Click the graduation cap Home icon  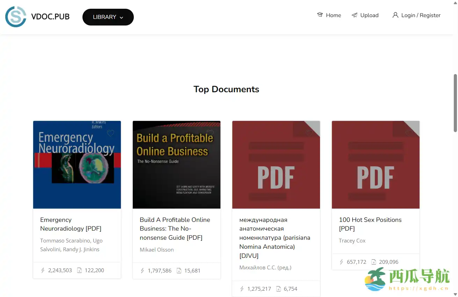tap(320, 15)
